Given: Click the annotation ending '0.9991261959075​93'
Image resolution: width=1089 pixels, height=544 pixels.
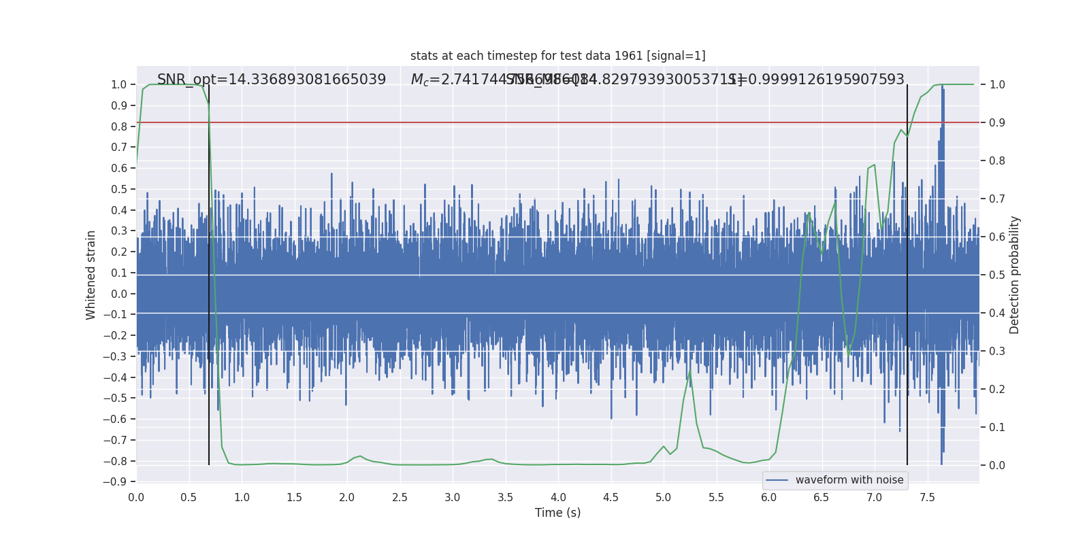Looking at the screenshot, I should coord(817,80).
